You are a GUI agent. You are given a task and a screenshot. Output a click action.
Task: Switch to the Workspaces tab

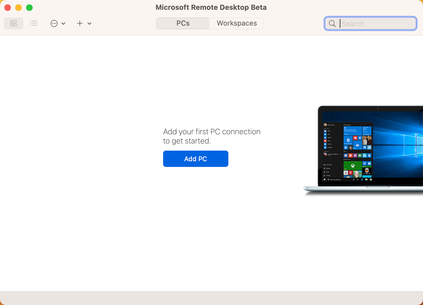pyautogui.click(x=237, y=23)
